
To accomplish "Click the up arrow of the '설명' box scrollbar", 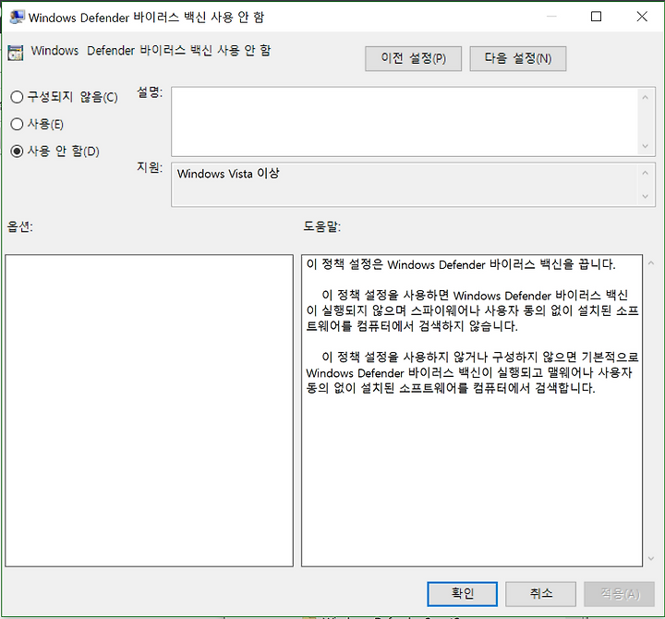I will click(645, 98).
